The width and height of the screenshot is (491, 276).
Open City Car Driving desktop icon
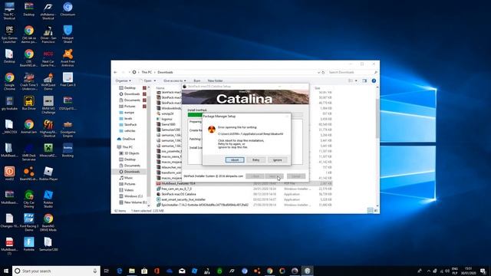pos(29,199)
